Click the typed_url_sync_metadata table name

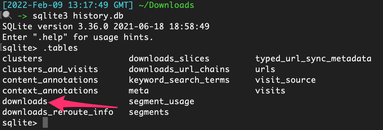(313, 59)
